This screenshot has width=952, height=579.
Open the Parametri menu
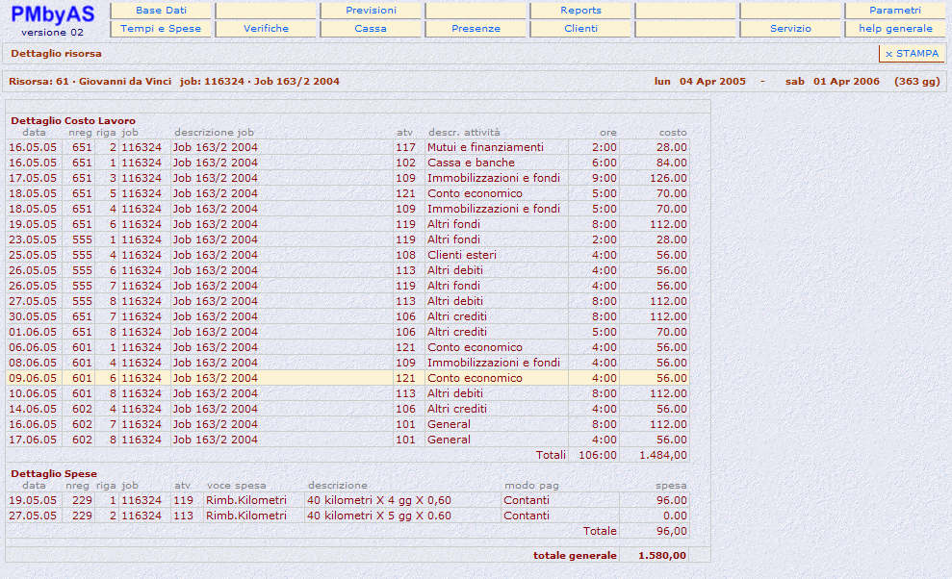click(894, 11)
